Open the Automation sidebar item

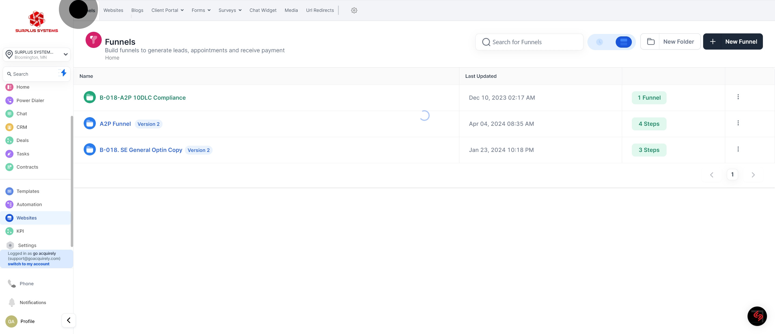coord(29,204)
